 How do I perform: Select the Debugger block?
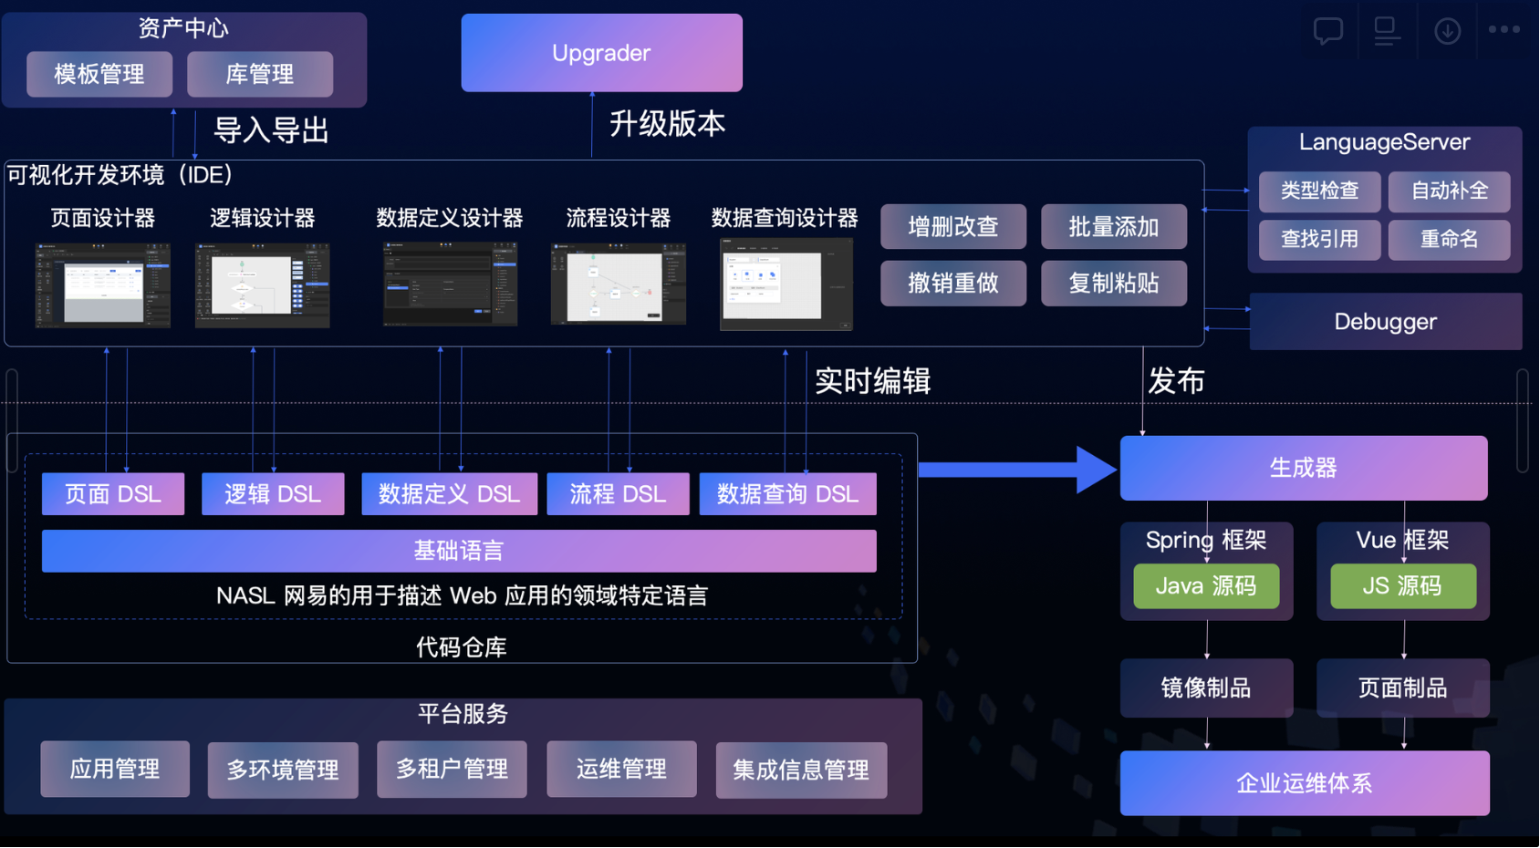pos(1385,322)
